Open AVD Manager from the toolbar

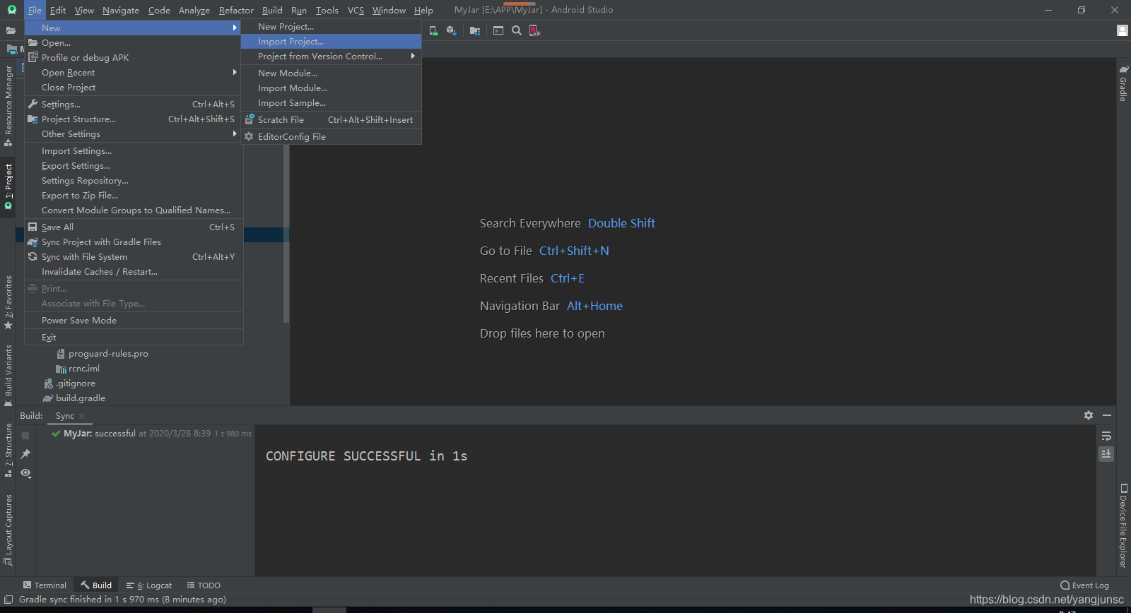433,30
